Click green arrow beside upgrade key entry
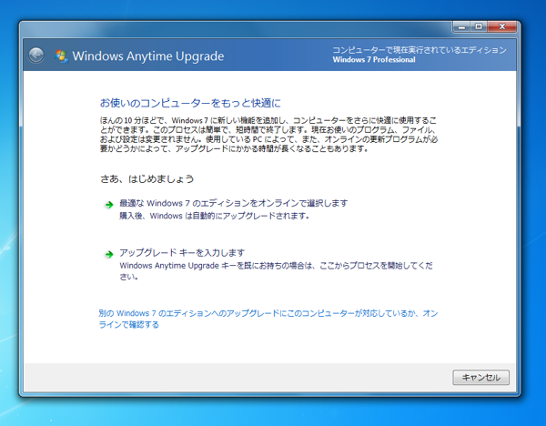The width and height of the screenshot is (546, 426). point(109,254)
